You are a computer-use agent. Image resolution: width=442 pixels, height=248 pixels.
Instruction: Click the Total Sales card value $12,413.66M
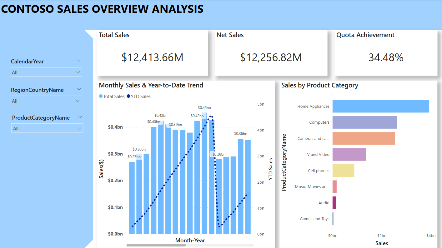(152, 57)
